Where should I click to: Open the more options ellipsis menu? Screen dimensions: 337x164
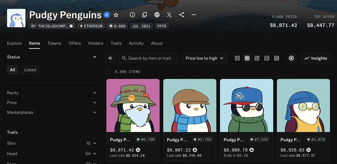194,15
